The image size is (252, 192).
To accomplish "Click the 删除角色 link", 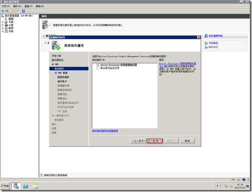I will (x=213, y=47).
